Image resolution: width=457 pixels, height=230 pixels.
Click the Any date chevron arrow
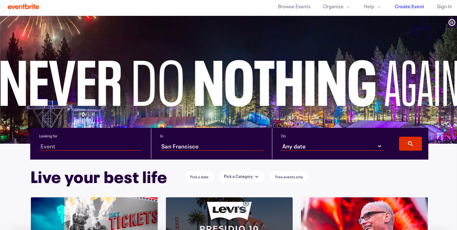click(380, 146)
